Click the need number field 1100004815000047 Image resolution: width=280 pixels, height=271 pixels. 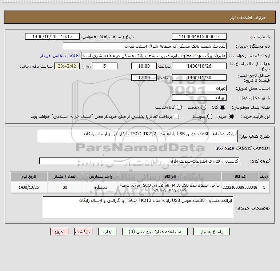coord(199,36)
